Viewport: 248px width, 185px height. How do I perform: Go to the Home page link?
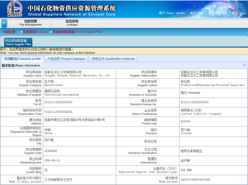click(x=197, y=13)
